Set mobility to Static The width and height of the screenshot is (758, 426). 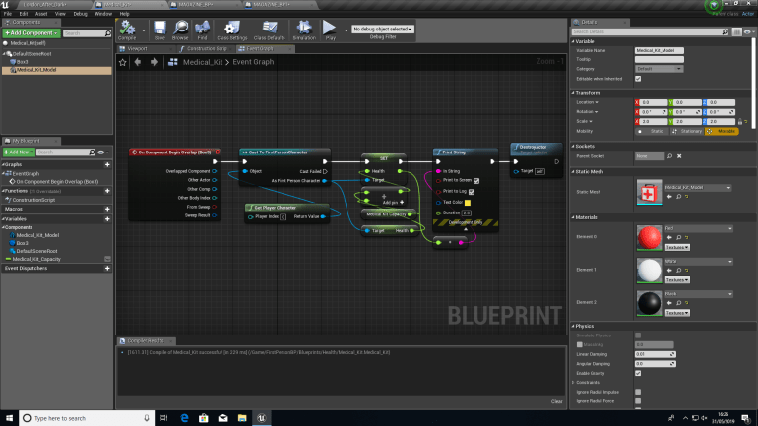(x=652, y=132)
